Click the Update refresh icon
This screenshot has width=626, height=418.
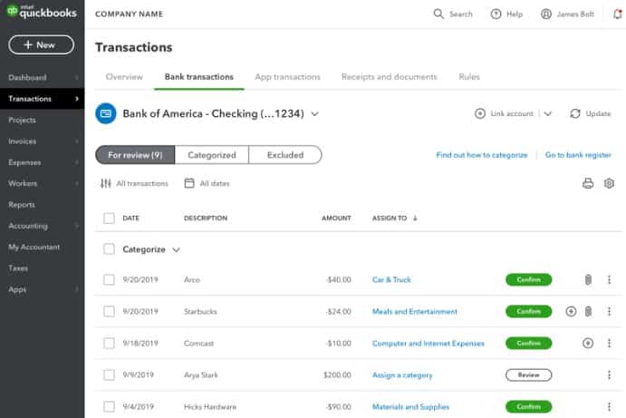pos(575,113)
